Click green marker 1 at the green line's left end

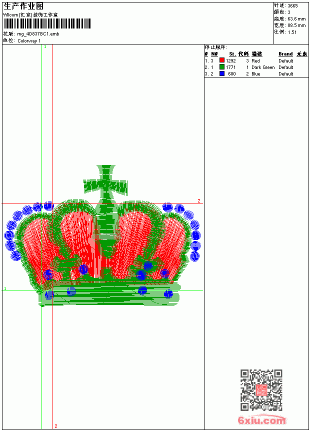pyautogui.click(x=5, y=288)
